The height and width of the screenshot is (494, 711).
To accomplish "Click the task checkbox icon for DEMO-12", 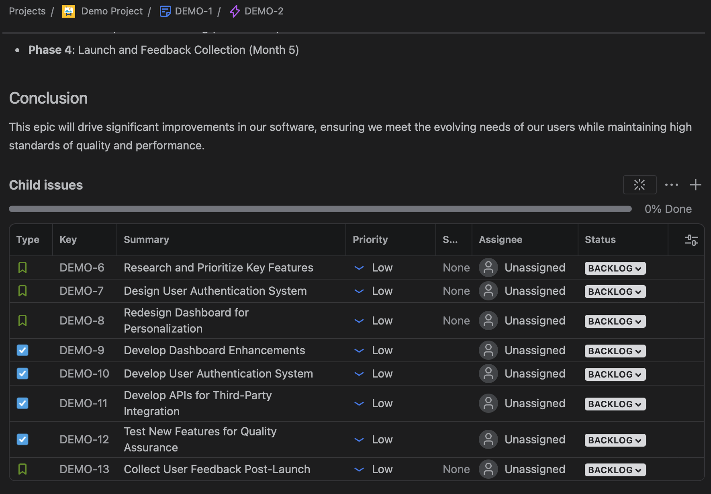I will tap(22, 439).
